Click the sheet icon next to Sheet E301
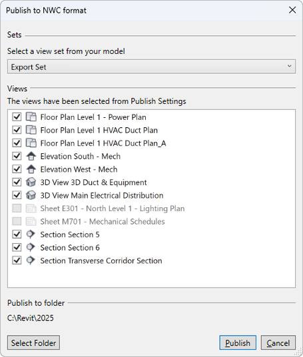The image size is (303, 357). 31,208
